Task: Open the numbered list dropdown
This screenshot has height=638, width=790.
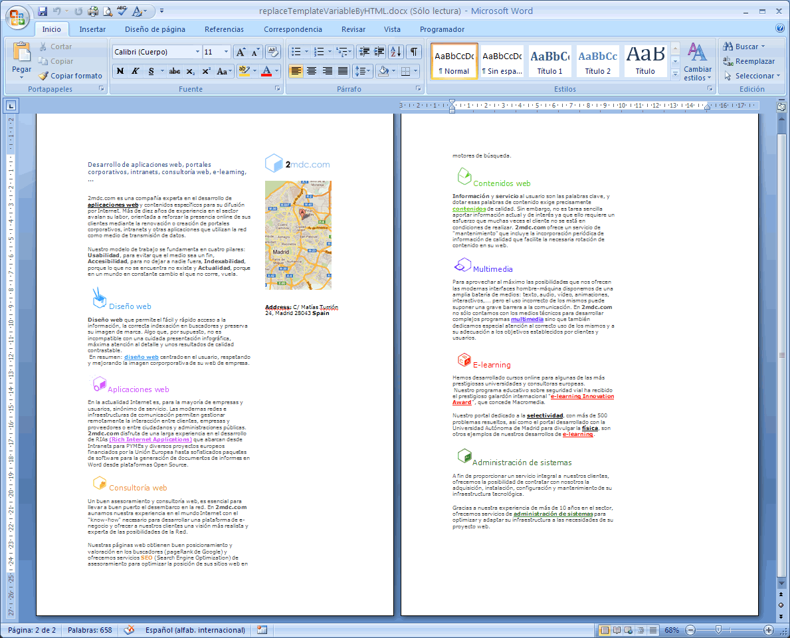Action: pos(330,52)
